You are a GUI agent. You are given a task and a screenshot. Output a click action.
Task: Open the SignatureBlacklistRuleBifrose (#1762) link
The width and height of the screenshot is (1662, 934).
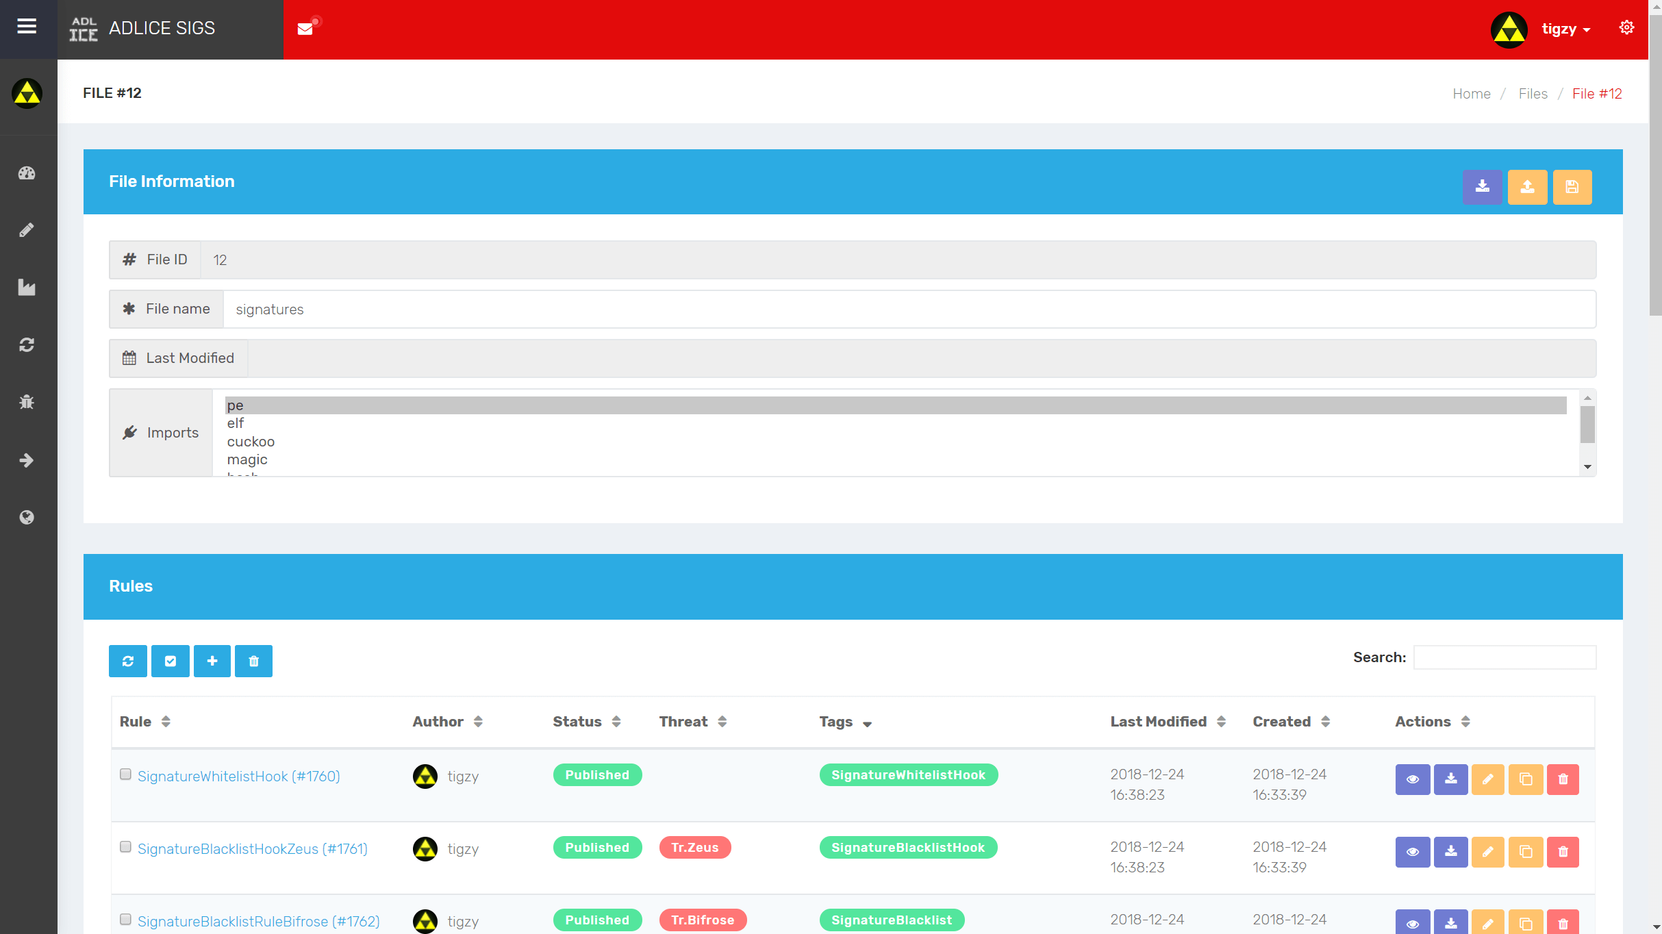258,921
